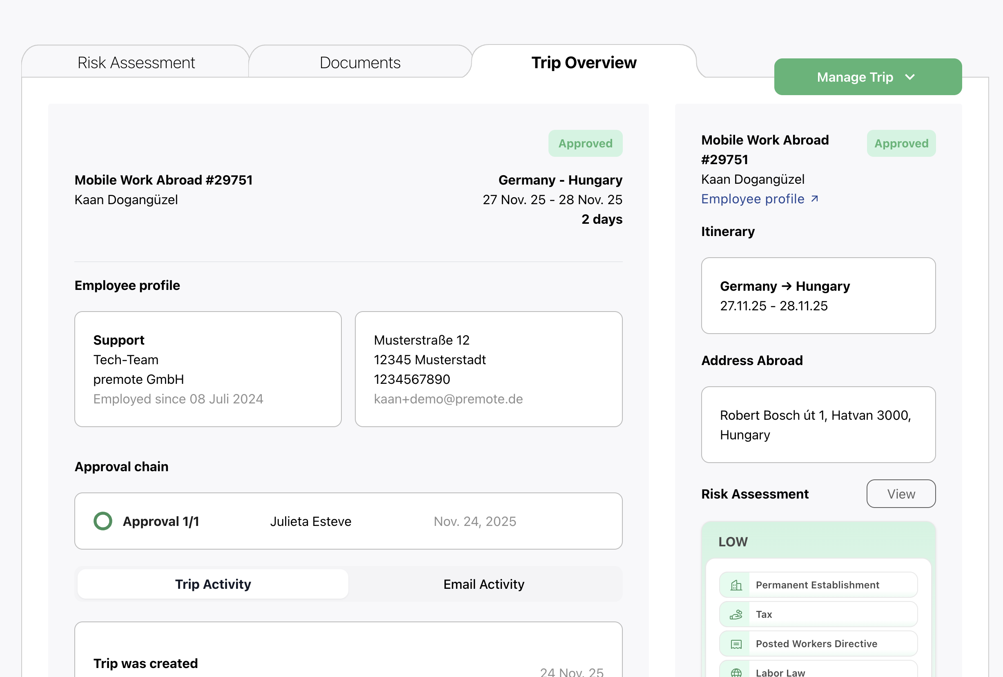
Task: Open the Manage Trip menu button
Action: pyautogui.click(x=867, y=77)
